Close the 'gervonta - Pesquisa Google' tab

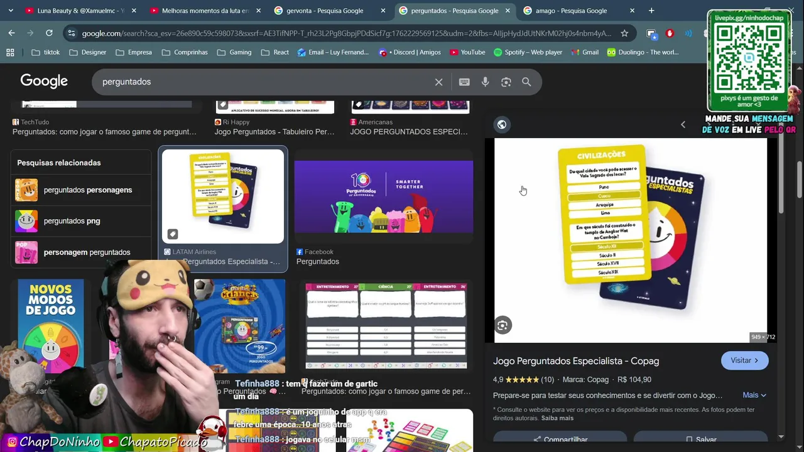coord(383,11)
